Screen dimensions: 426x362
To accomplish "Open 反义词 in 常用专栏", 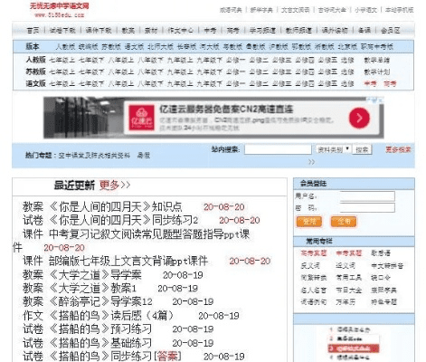I will point(310,266).
